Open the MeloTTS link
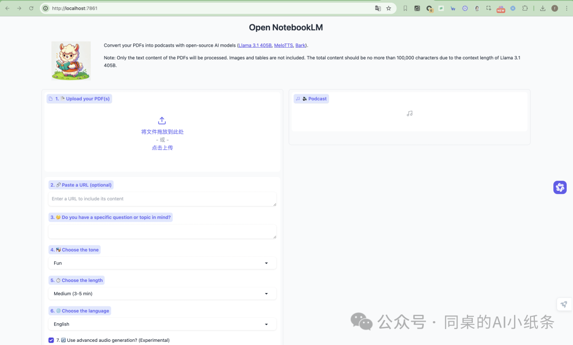The image size is (573, 345). 283,45
